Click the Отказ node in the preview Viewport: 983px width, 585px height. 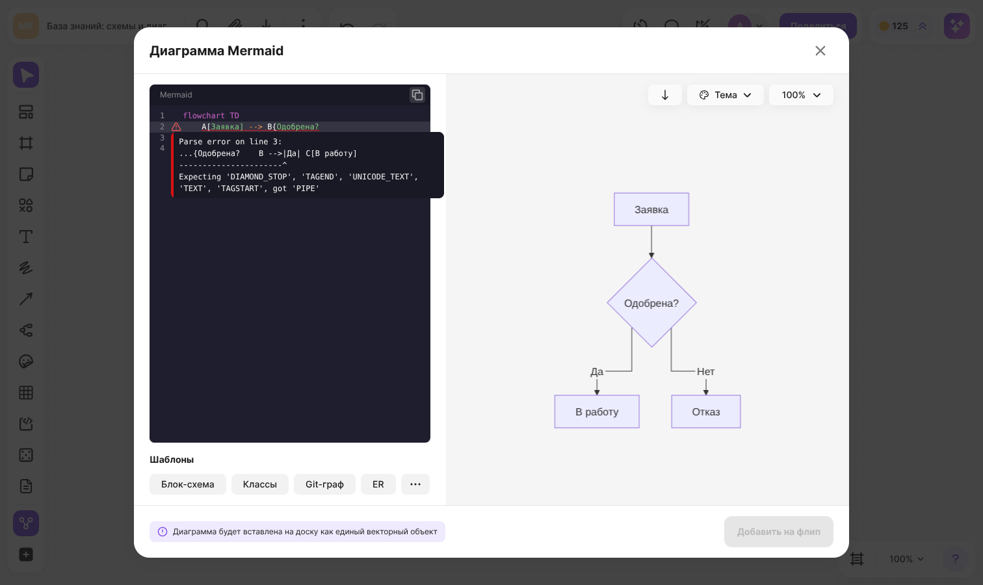(706, 411)
